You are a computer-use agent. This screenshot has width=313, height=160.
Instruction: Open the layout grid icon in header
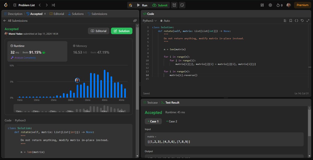(x=262, y=5)
